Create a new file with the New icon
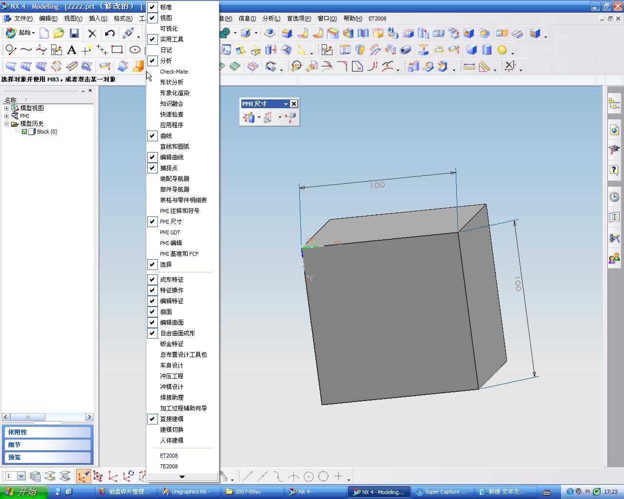624x499 pixels. (x=44, y=33)
